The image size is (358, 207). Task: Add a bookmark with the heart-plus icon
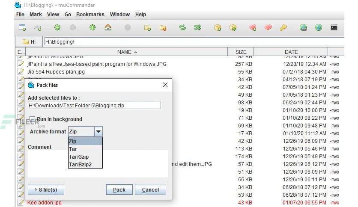[253, 27]
